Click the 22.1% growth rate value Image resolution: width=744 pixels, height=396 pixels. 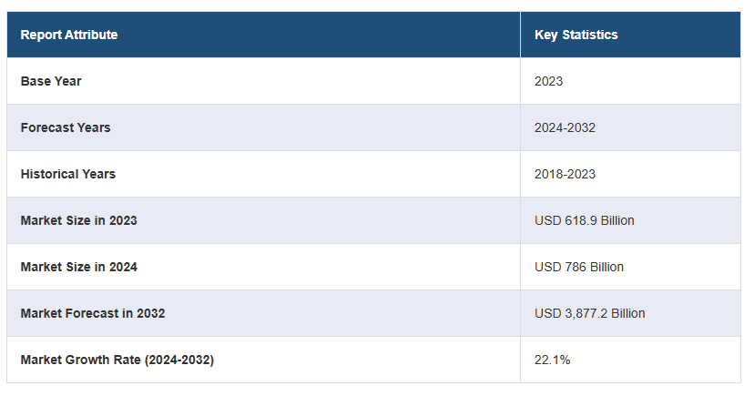pyautogui.click(x=552, y=360)
